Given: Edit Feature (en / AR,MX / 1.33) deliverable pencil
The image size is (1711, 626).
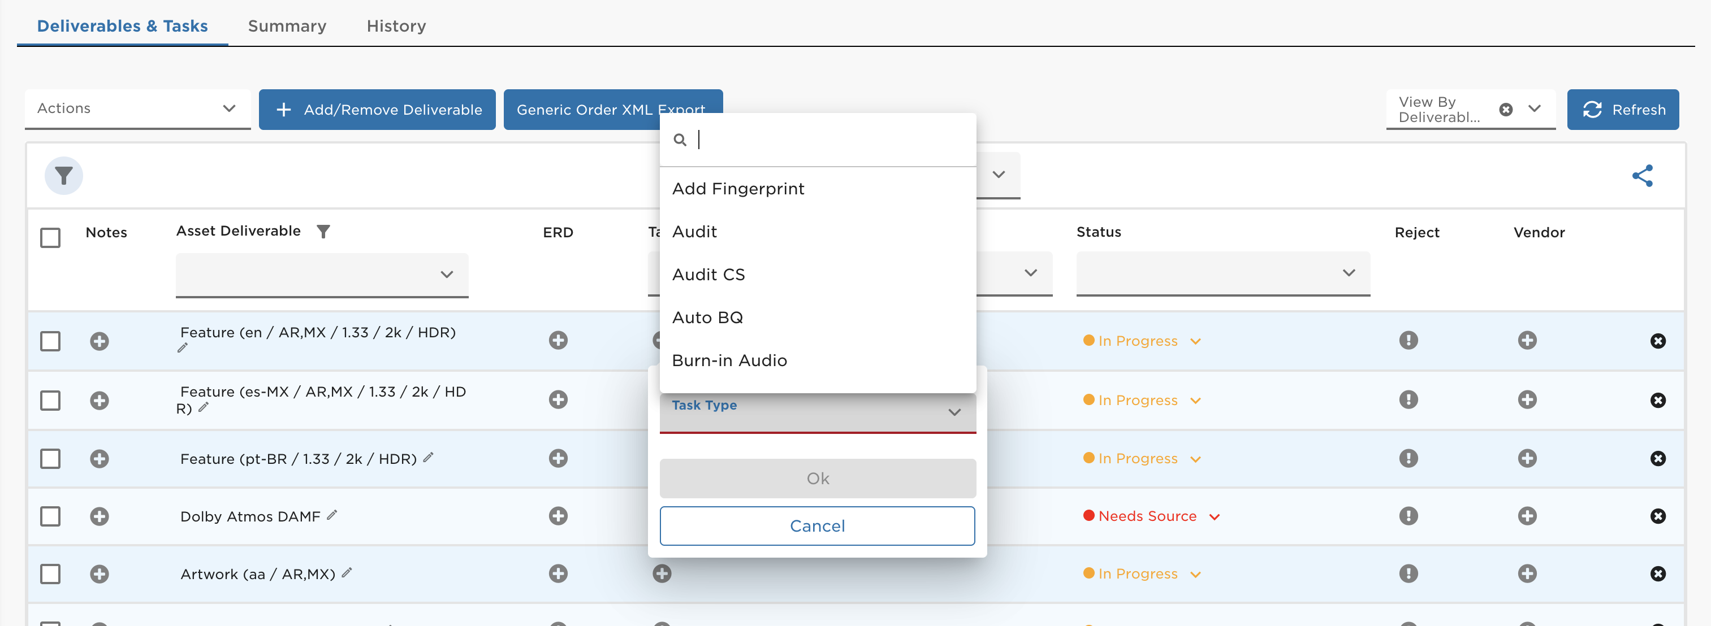Looking at the screenshot, I should coord(183,348).
